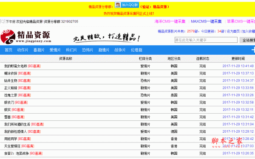The width and height of the screenshot is (255, 159).
Task: Click the white plus icon on the blue nav bar
Action: pyautogui.click(x=253, y=50)
